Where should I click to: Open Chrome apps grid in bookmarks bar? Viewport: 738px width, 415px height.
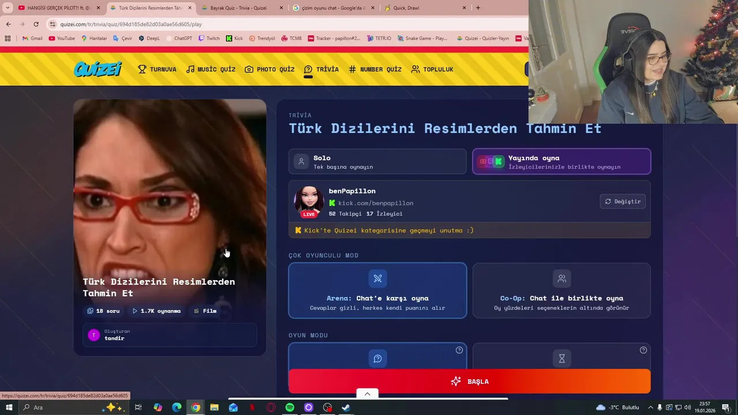coord(7,39)
